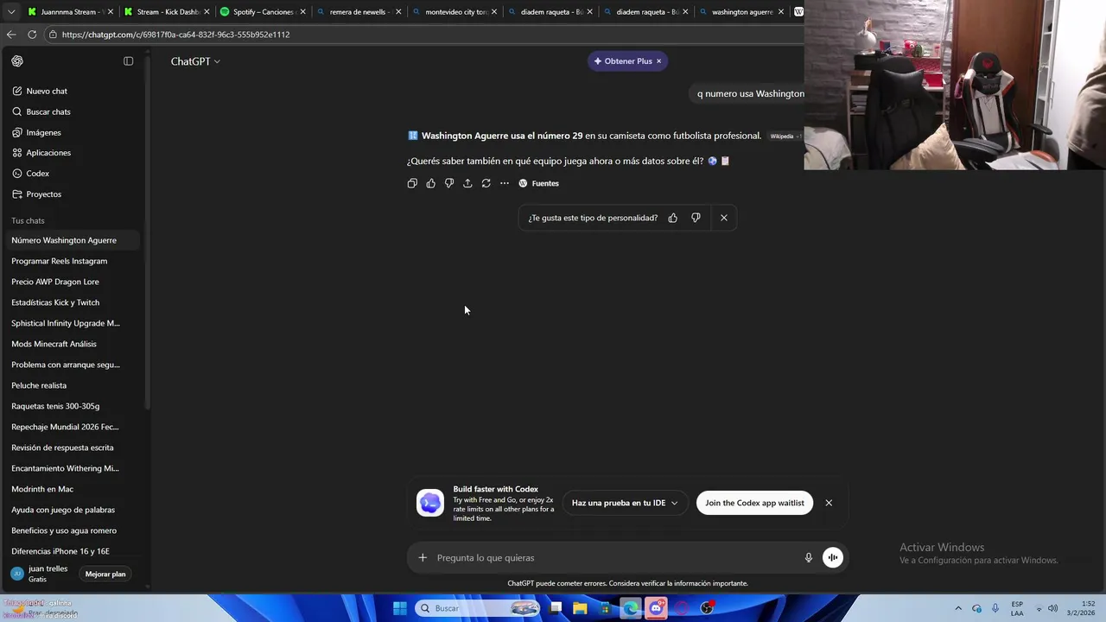This screenshot has height=622, width=1106.
Task: Open chat Programar Reels Instagram
Action: [71, 261]
